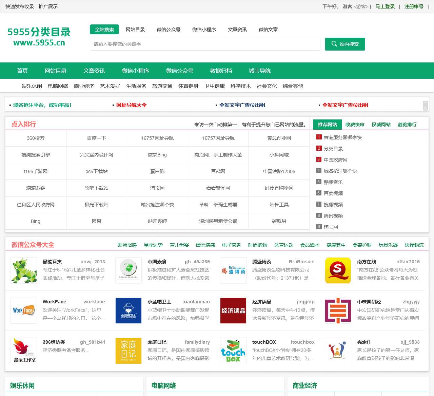Select the 全站搜索 search tab
434x396 pixels.
coord(104,30)
